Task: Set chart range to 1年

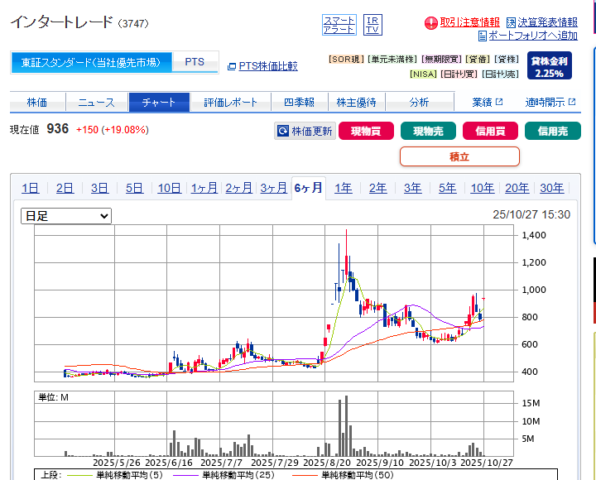Action: pos(343,188)
